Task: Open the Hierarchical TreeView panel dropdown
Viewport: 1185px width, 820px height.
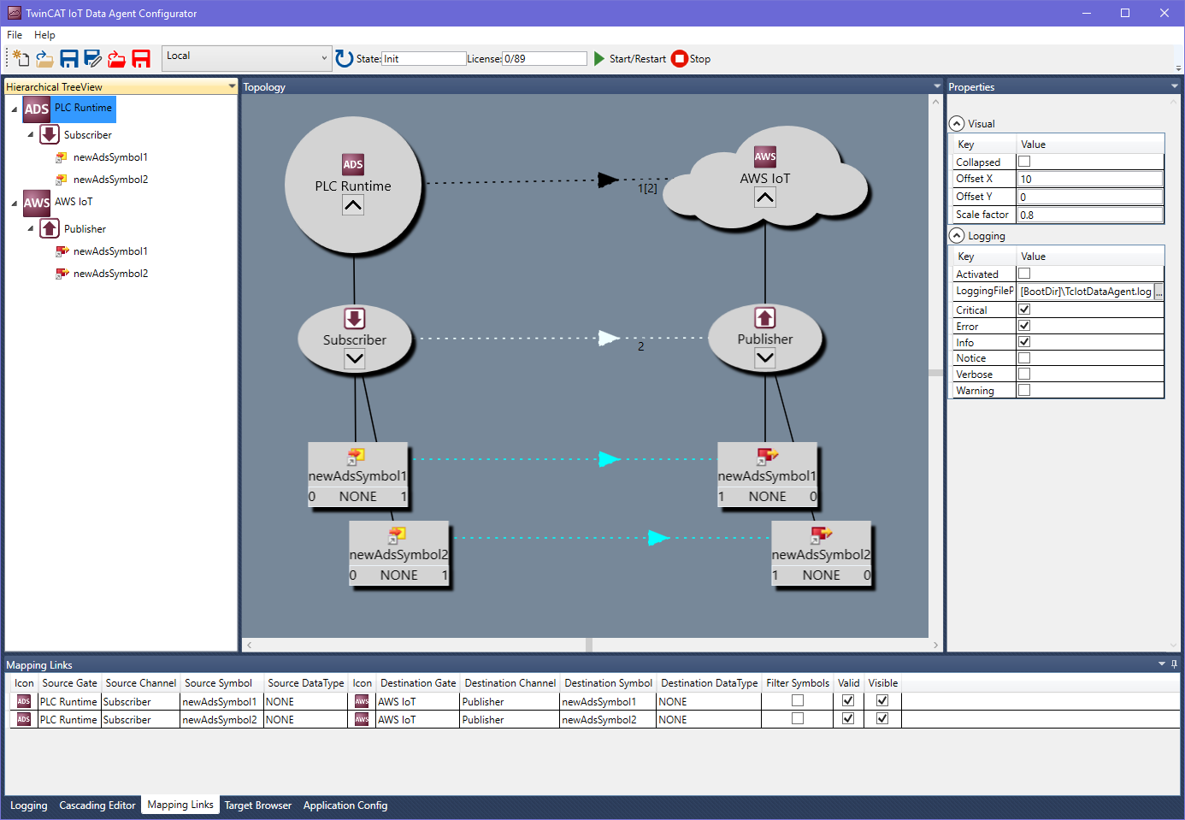Action: pos(232,86)
